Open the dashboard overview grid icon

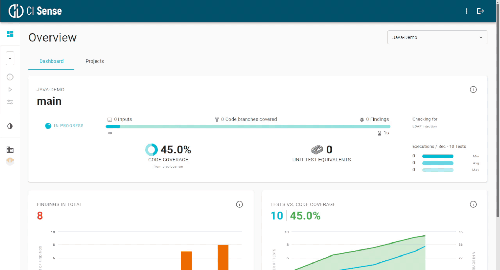[x=10, y=34]
